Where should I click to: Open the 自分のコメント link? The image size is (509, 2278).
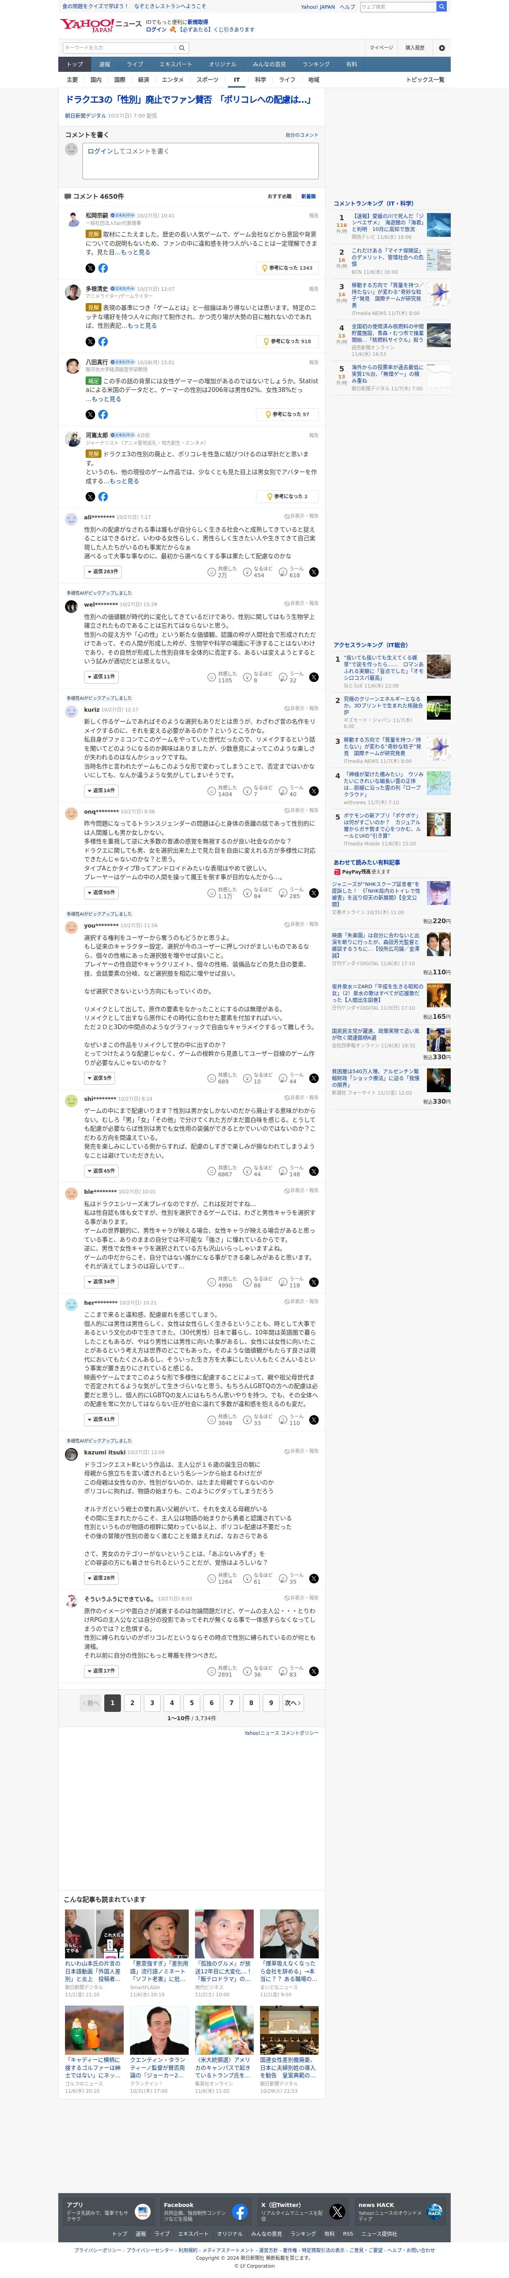(x=302, y=135)
